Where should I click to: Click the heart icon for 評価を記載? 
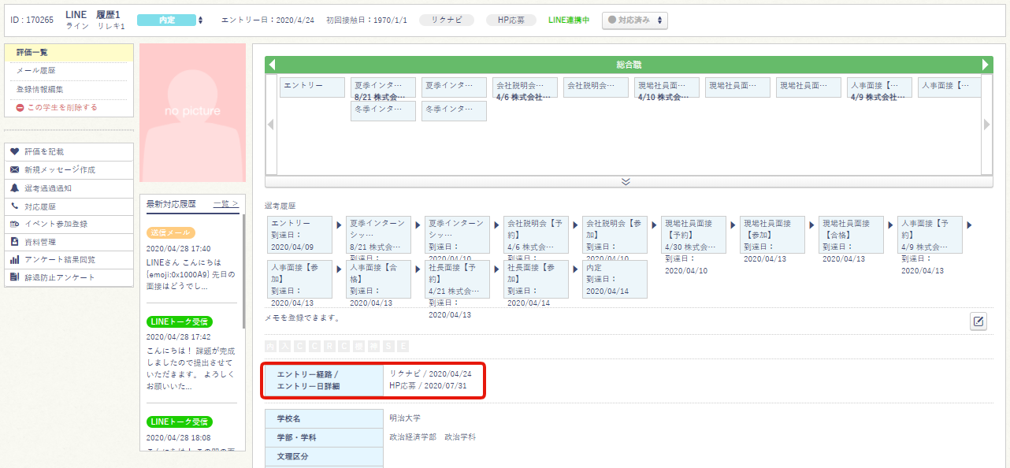pos(14,151)
